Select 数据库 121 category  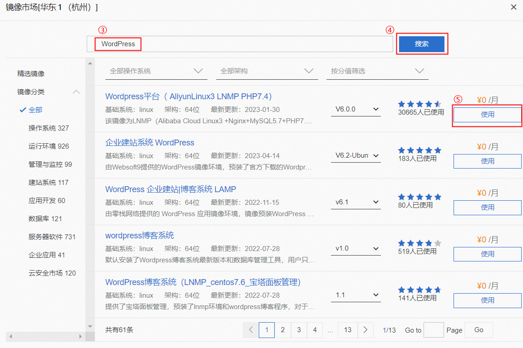(45, 218)
